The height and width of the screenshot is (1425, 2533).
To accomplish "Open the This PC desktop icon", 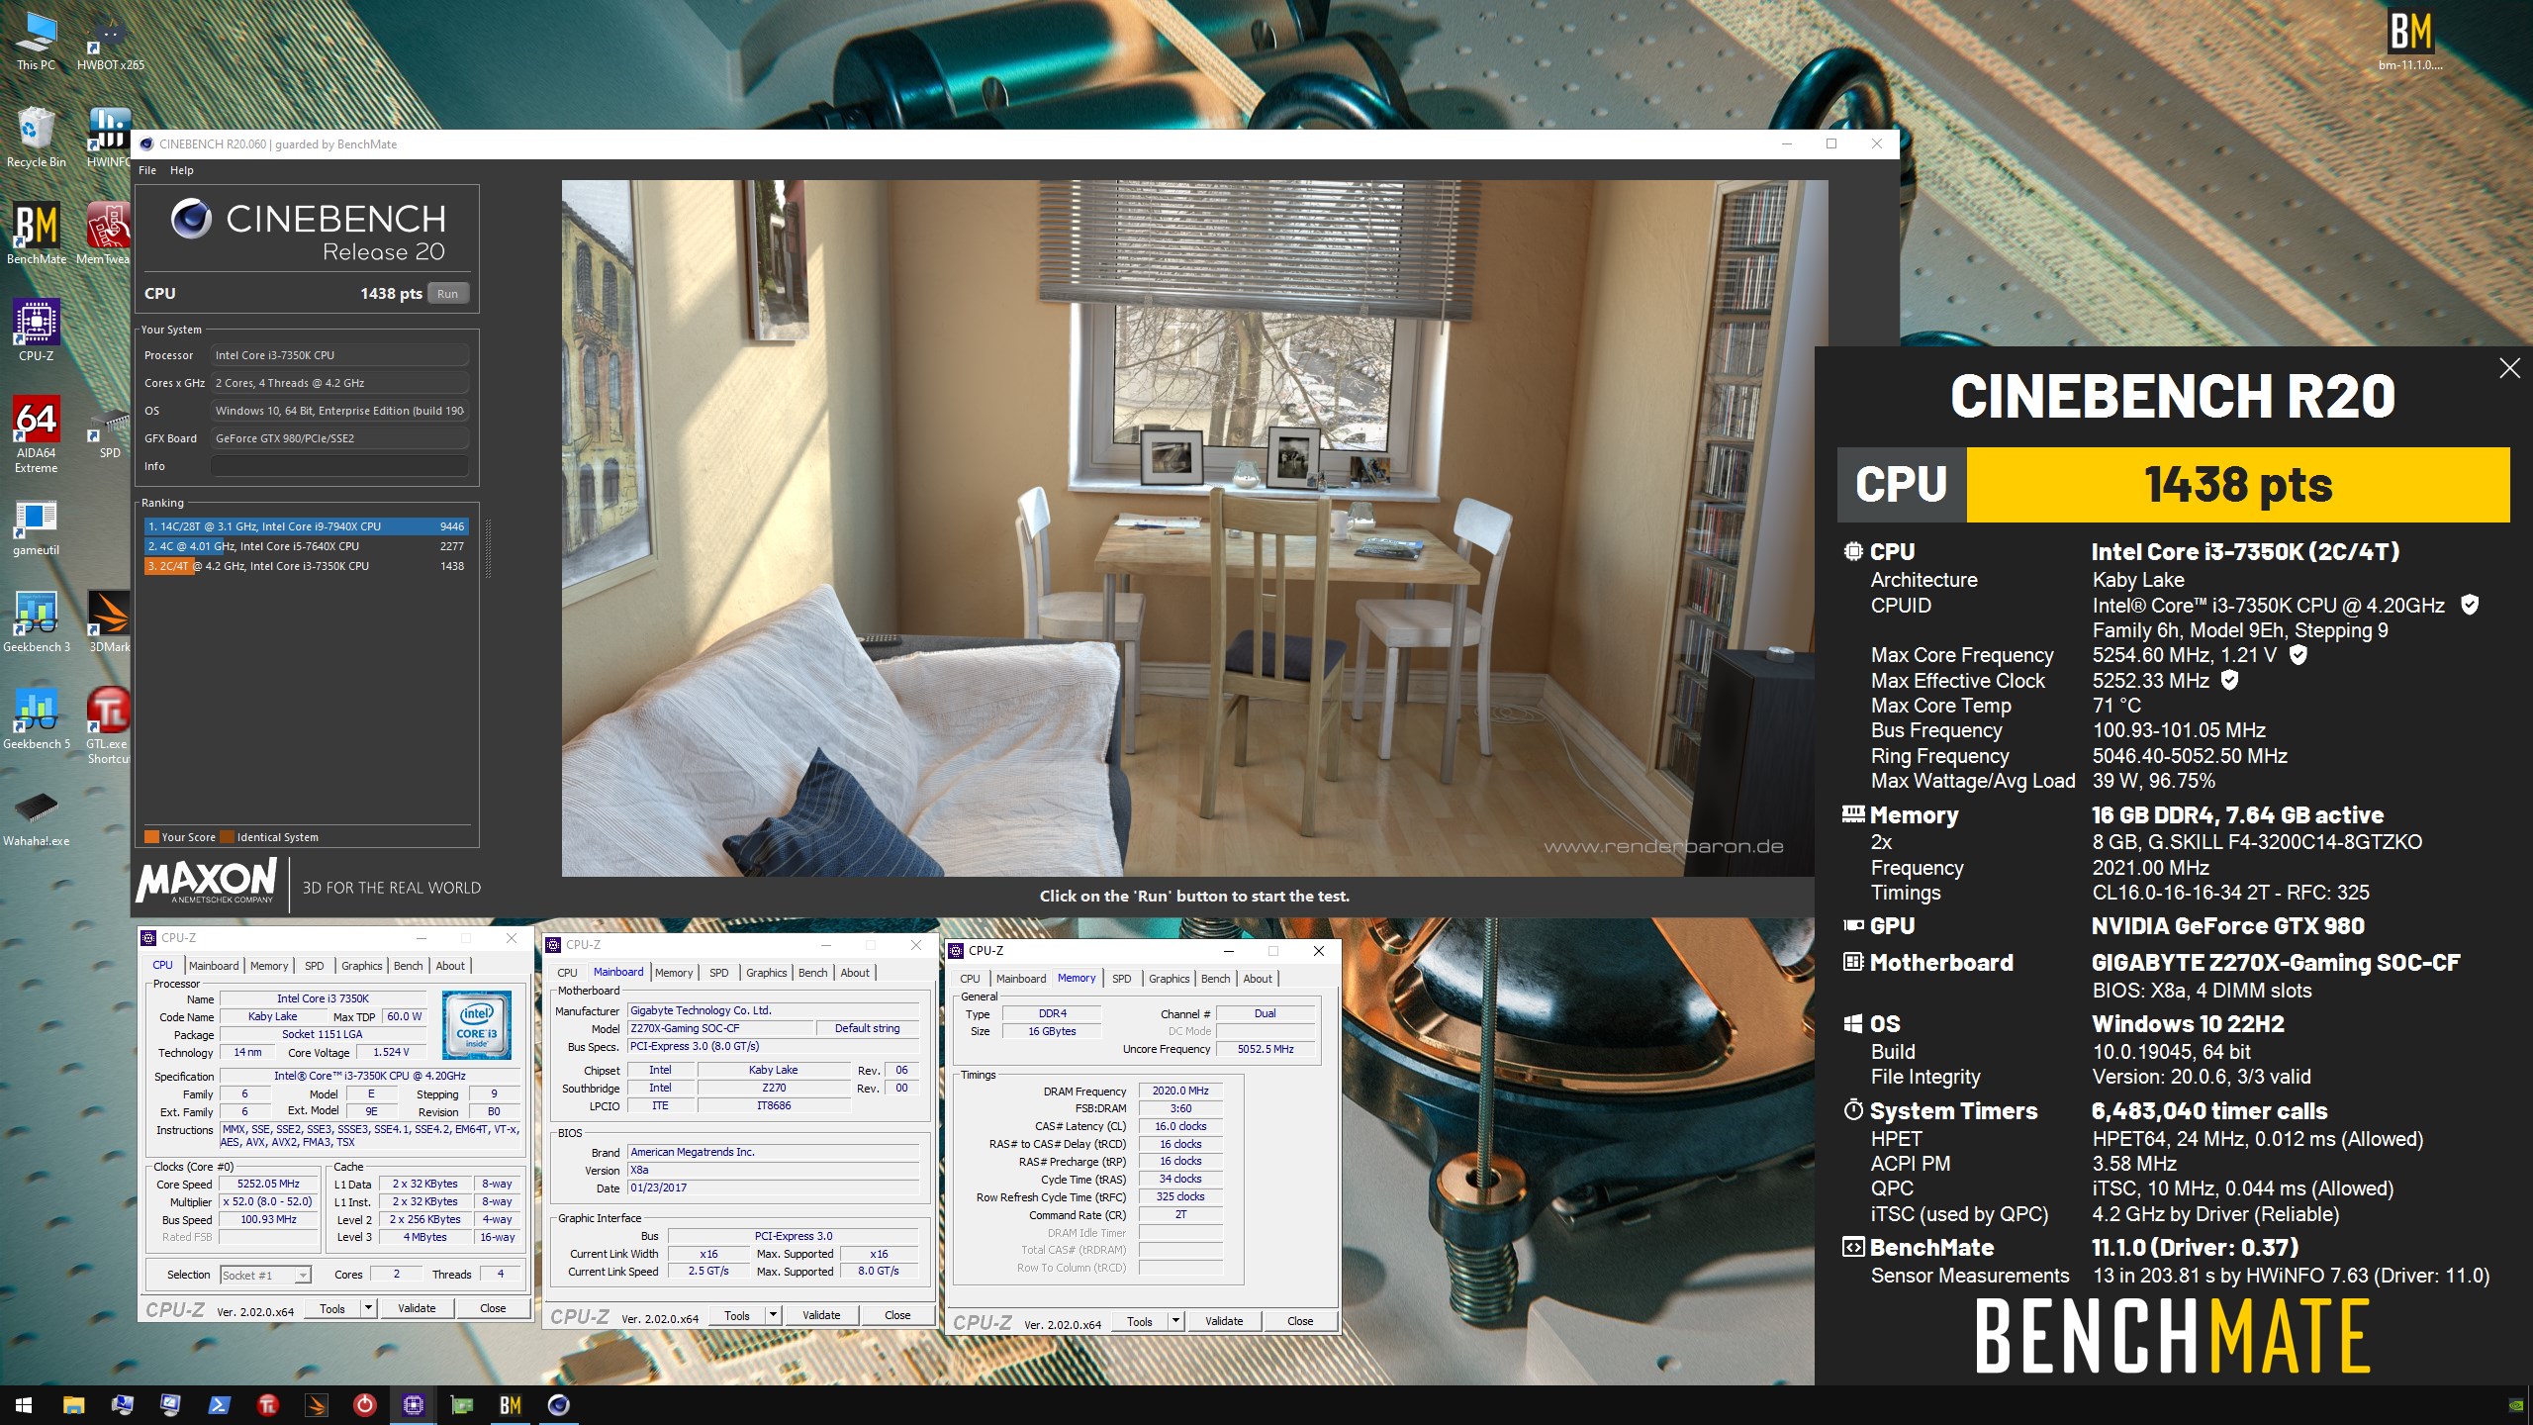I will [x=36, y=42].
